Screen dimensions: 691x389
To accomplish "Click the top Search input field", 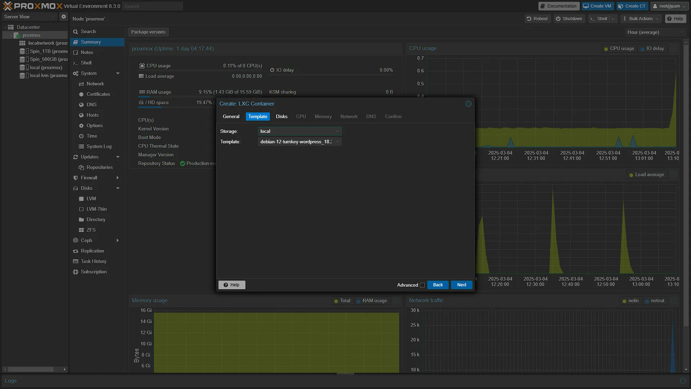I will pos(152,6).
